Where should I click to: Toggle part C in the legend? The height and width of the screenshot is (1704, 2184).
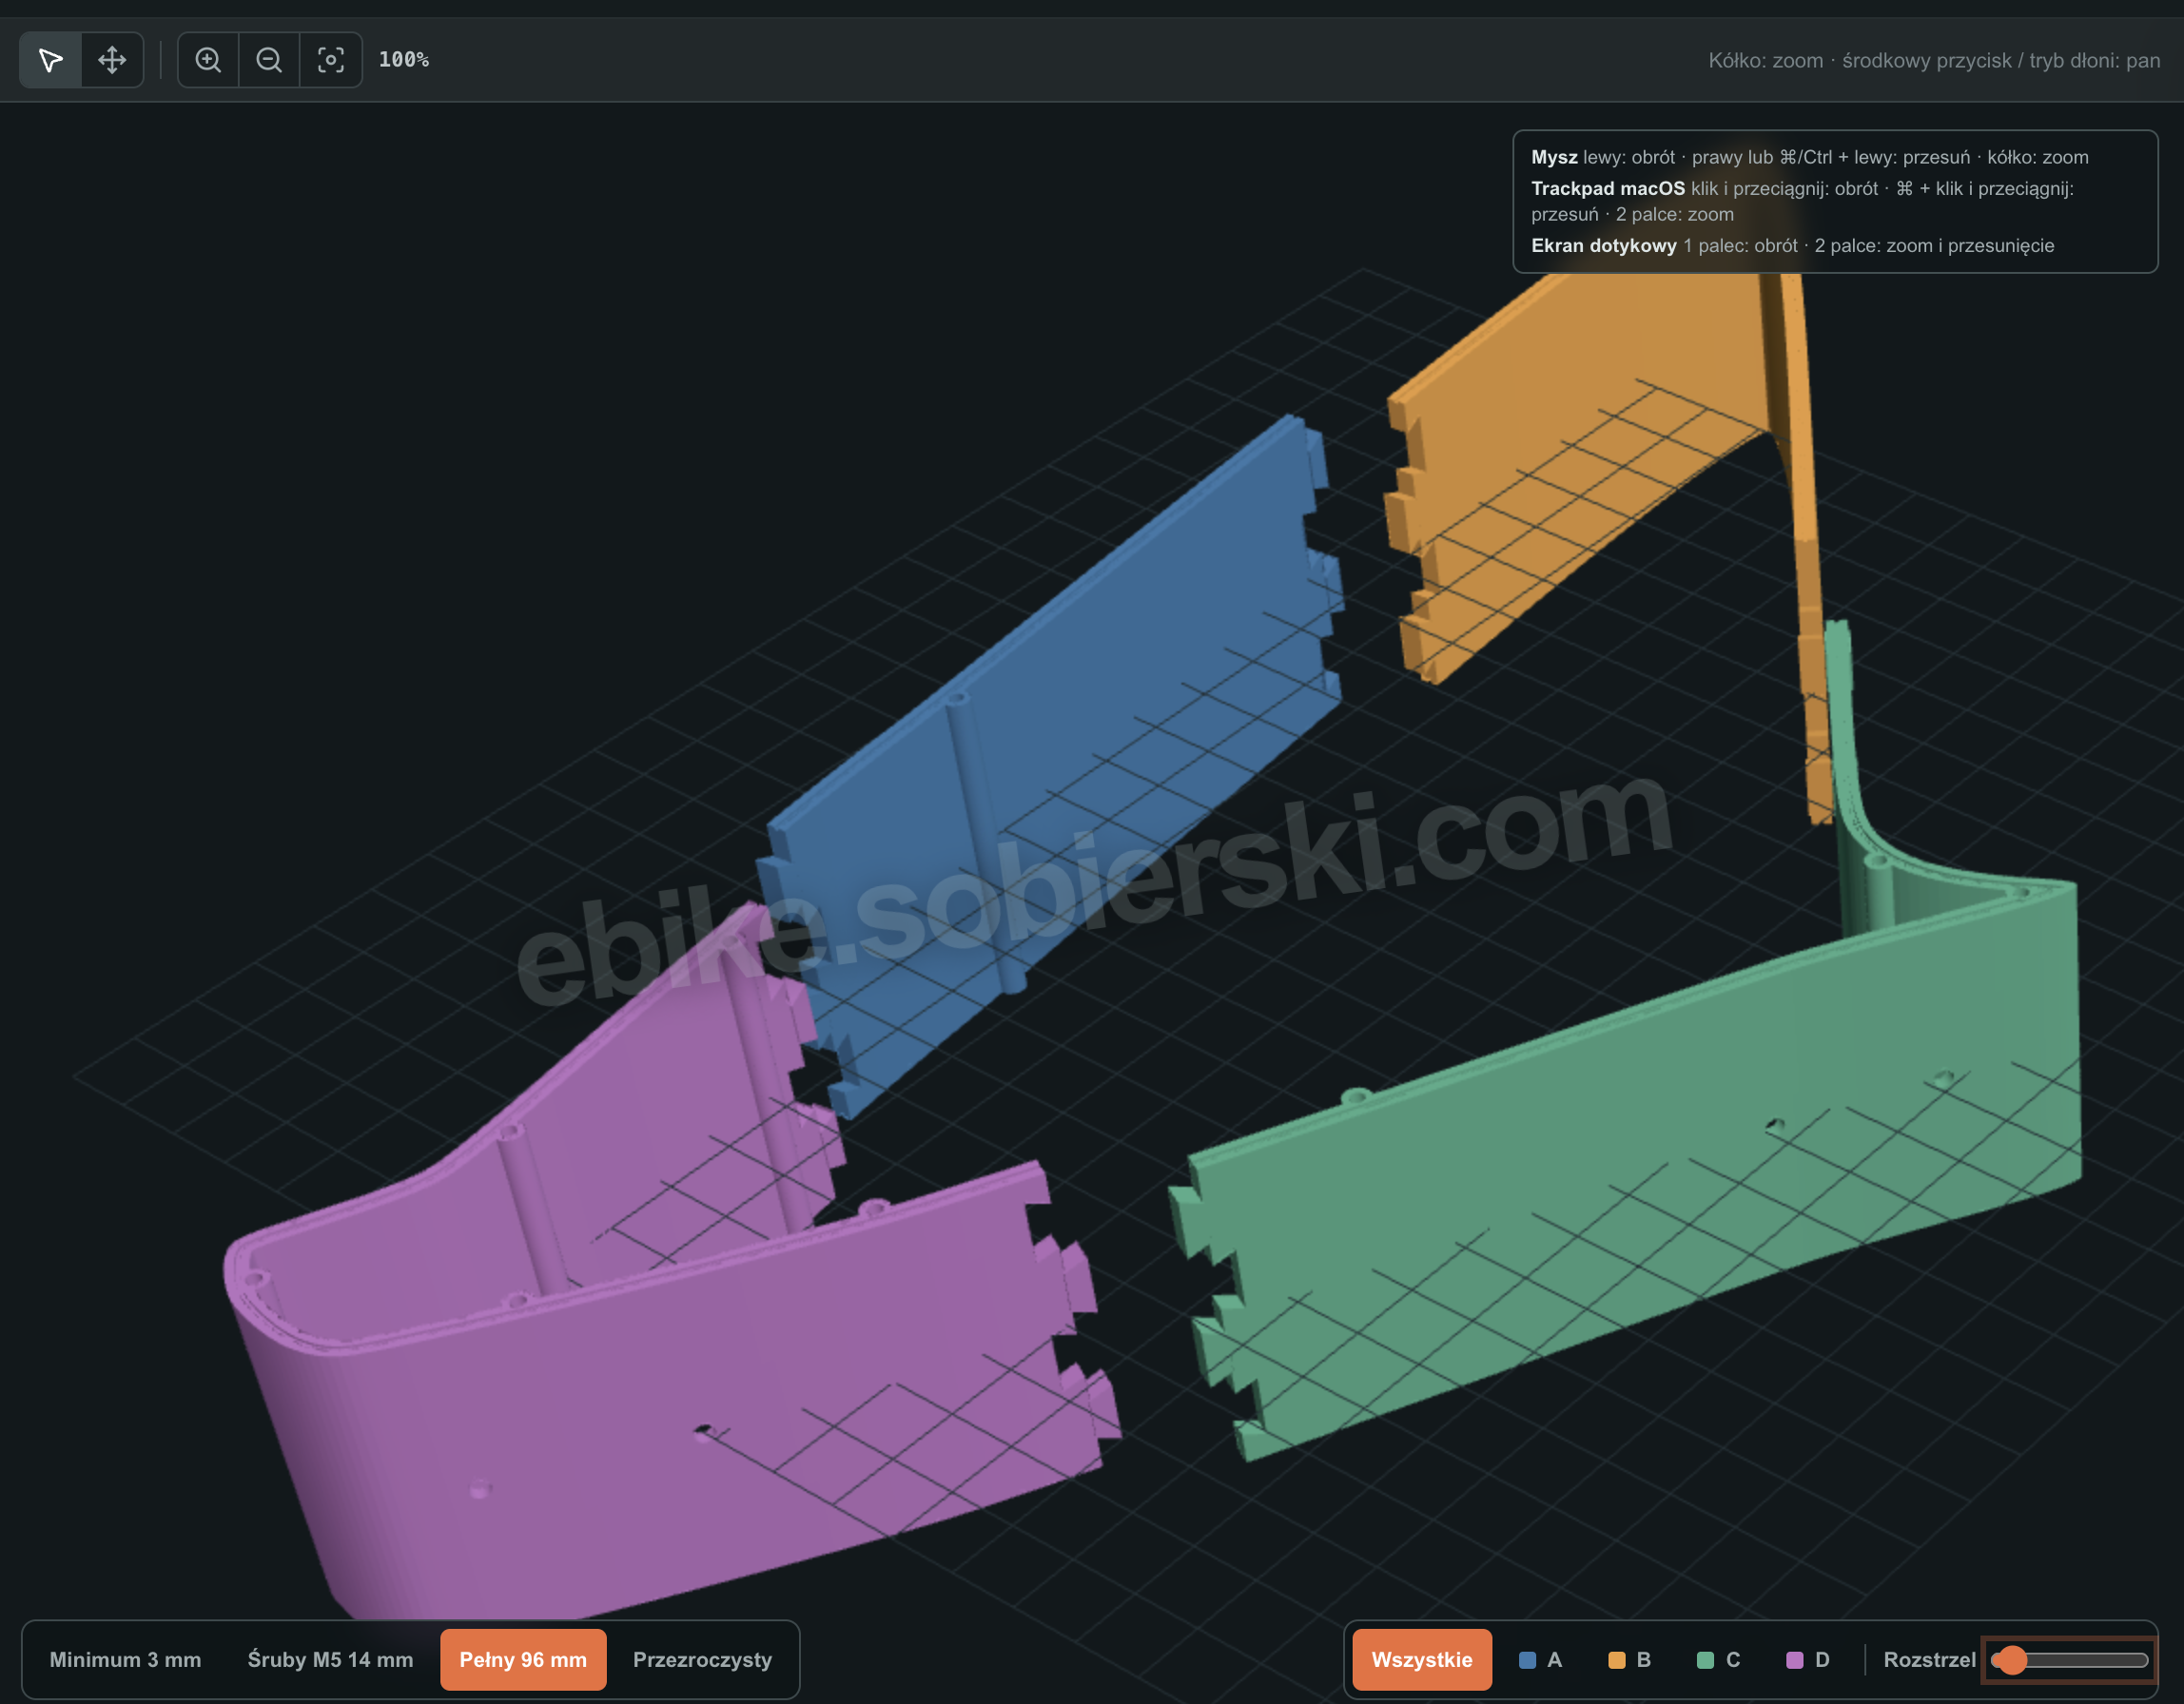click(1719, 1660)
